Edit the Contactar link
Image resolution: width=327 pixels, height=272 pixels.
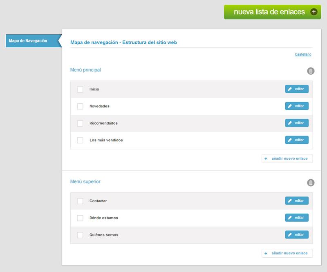tap(297, 201)
